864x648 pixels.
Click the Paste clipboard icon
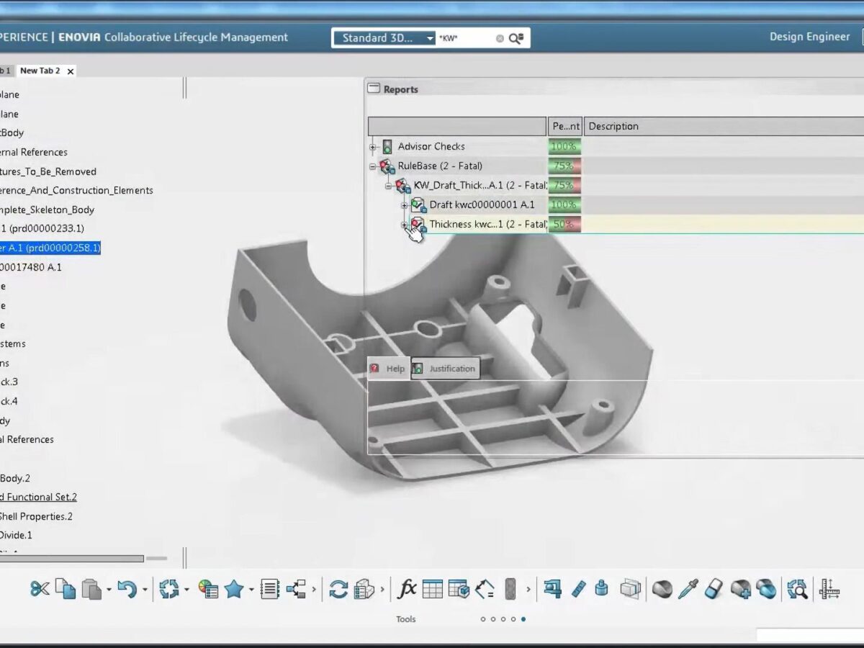91,589
